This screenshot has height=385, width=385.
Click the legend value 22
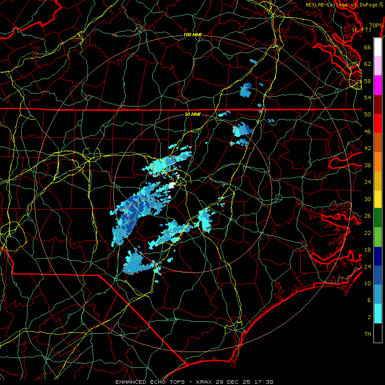coord(367,233)
